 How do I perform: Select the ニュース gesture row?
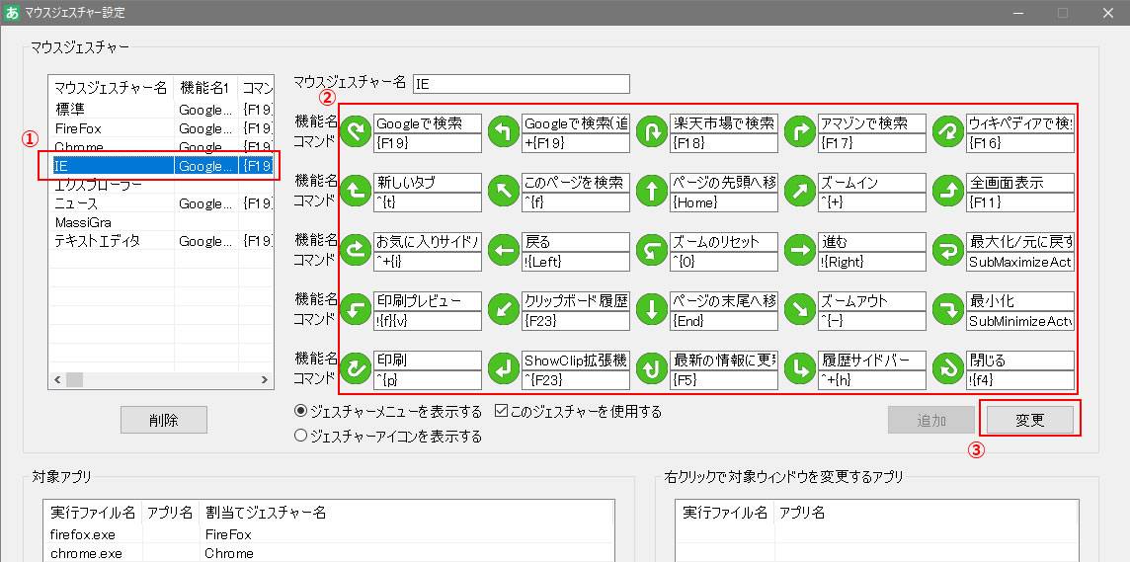pos(161,203)
